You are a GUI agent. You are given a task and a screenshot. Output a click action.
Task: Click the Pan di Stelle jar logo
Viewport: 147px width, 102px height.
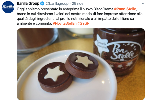(124, 53)
